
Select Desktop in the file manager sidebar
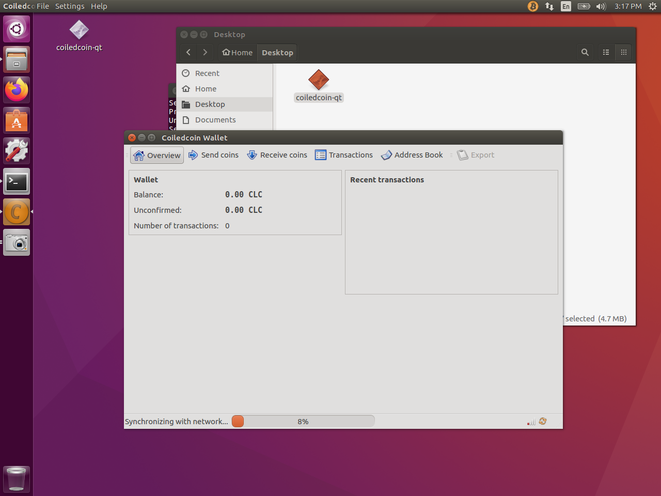pyautogui.click(x=225, y=104)
